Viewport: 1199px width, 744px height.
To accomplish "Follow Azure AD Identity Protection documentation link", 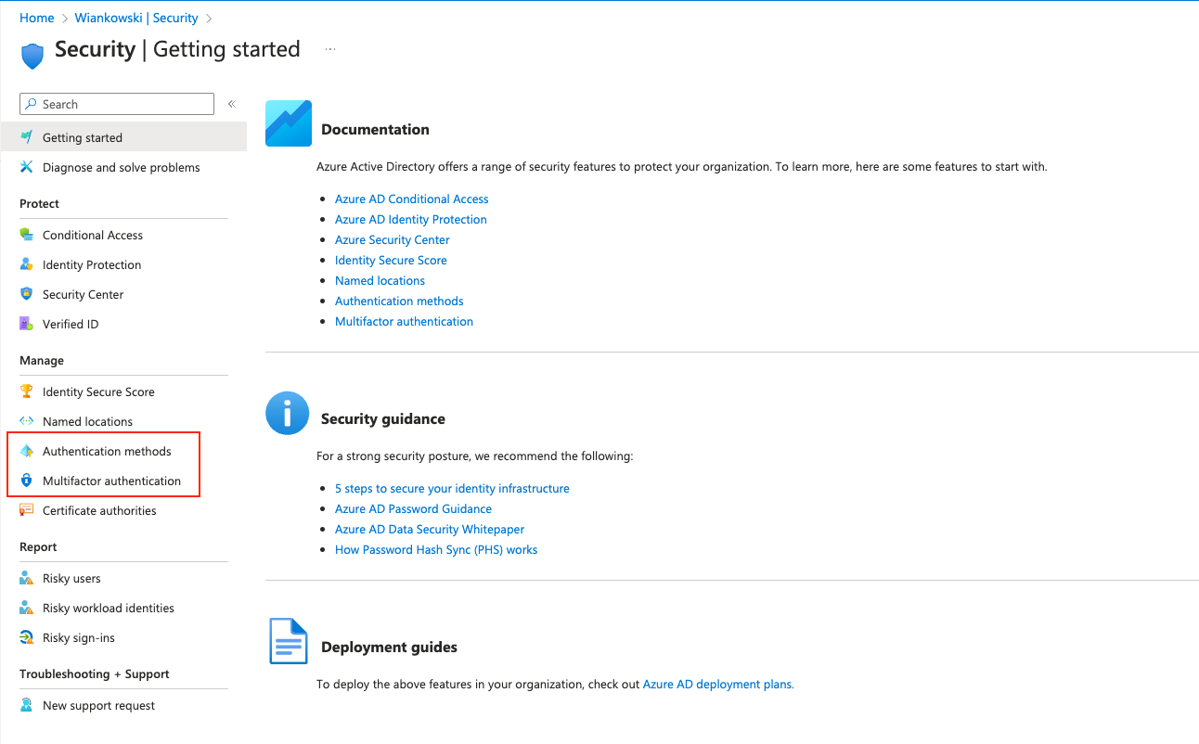I will coord(410,219).
